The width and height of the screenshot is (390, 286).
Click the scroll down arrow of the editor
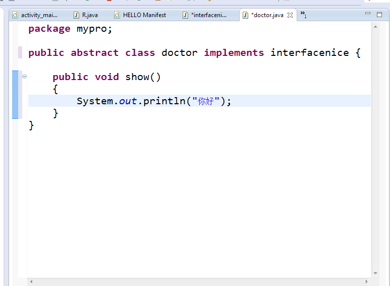click(375, 273)
